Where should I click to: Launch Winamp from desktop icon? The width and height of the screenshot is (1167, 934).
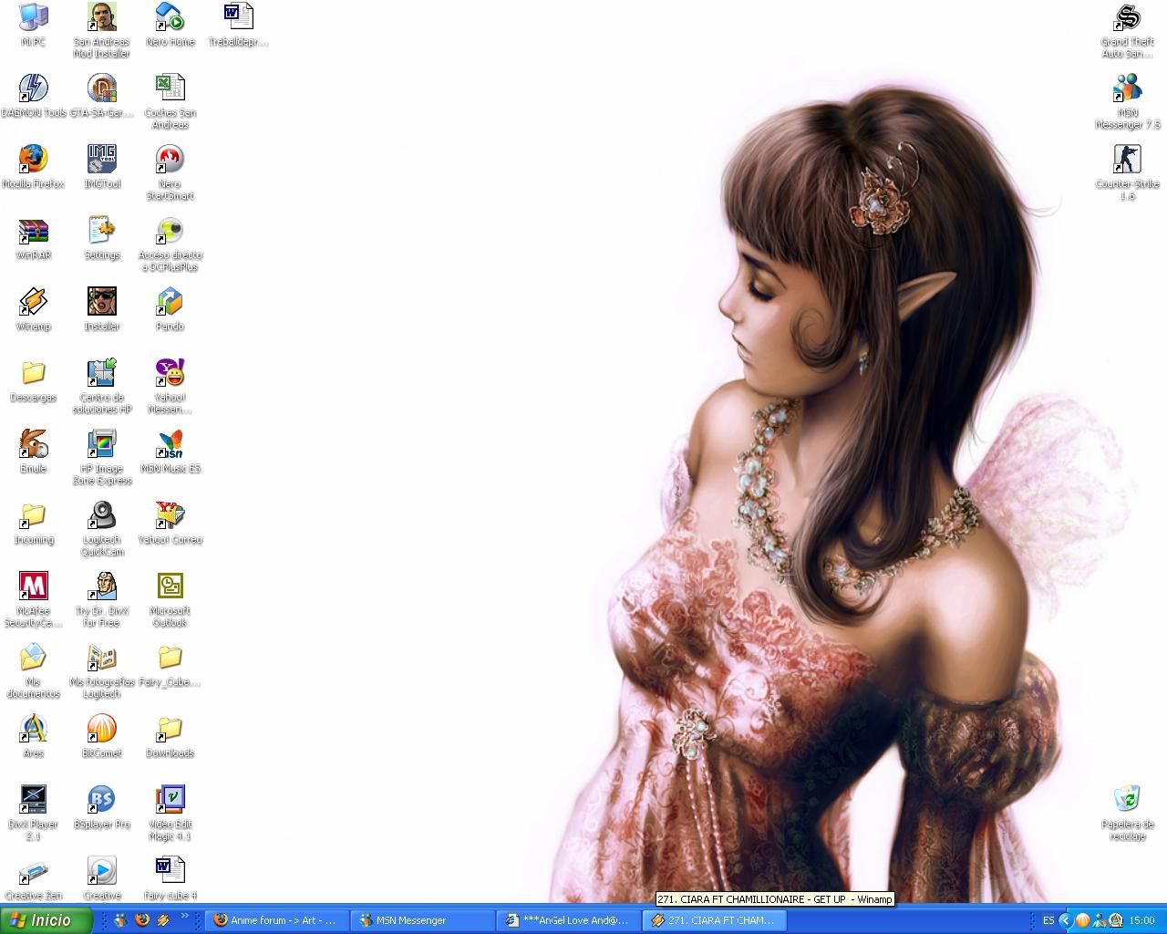tap(34, 309)
